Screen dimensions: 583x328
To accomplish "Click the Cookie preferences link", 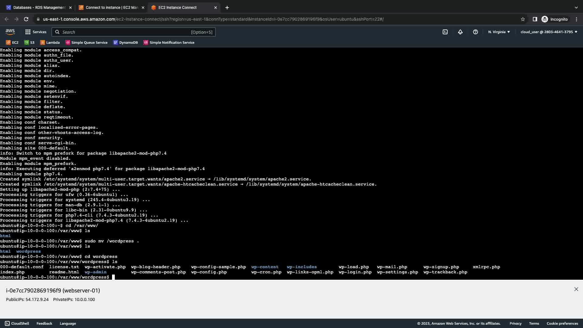I will [562, 323].
